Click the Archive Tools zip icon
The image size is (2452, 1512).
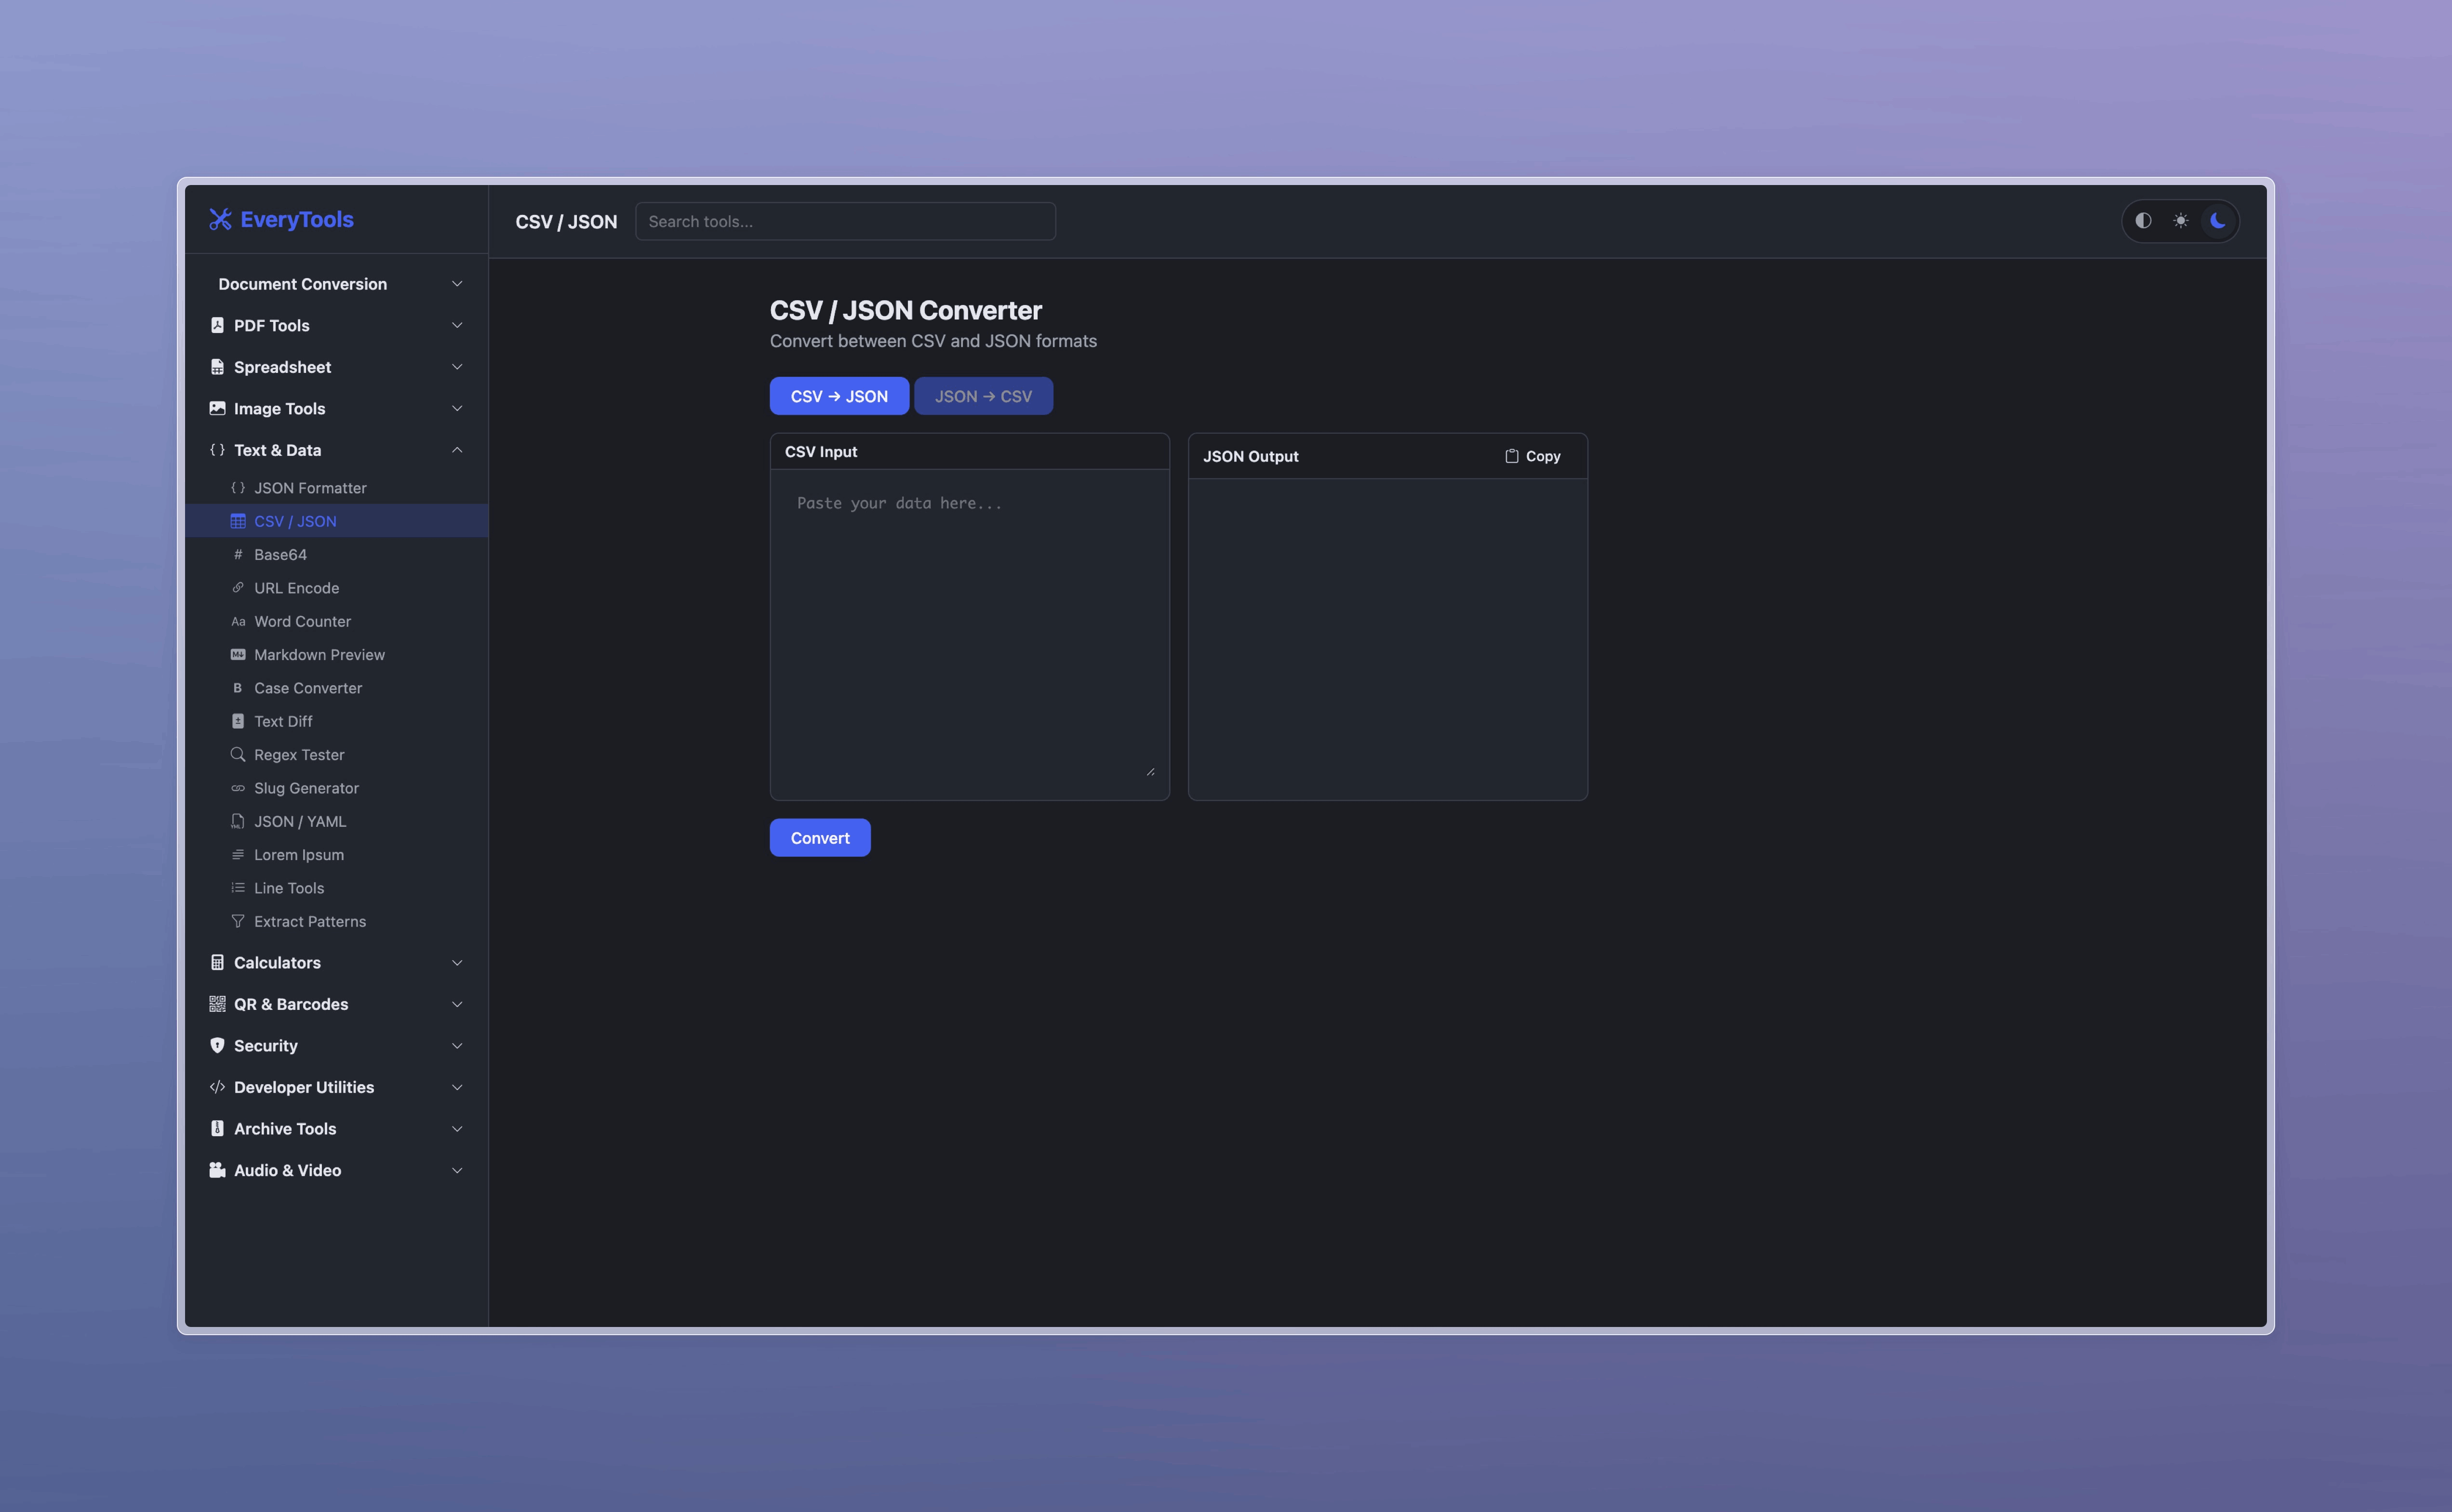point(217,1128)
